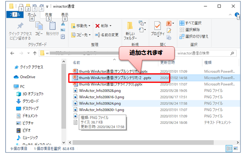The height and width of the screenshot is (158, 250).
Task: Switch to the Share (共有) tab
Action: point(49,15)
